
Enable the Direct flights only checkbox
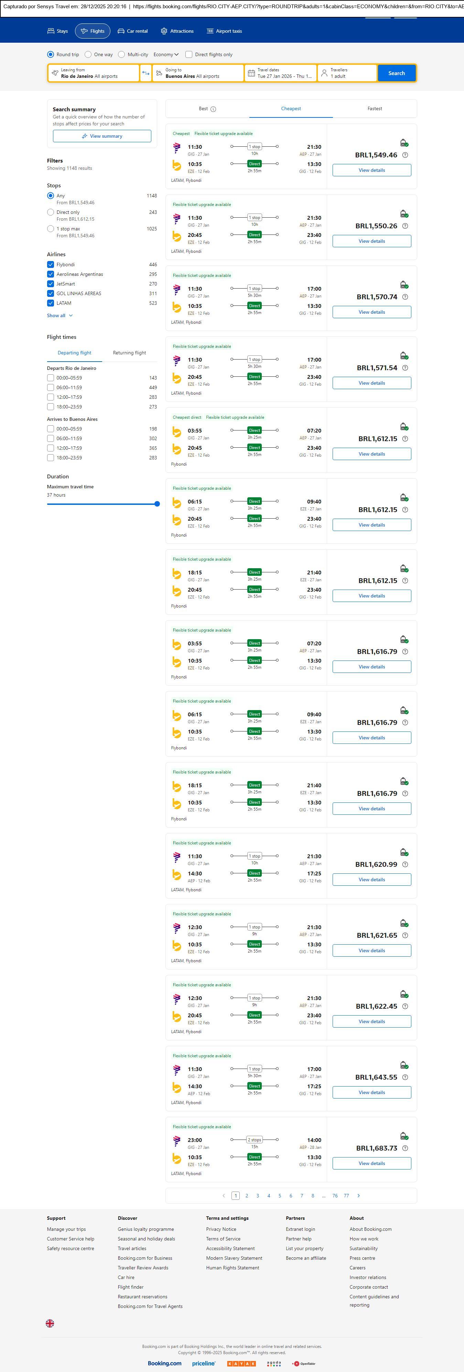coord(189,54)
